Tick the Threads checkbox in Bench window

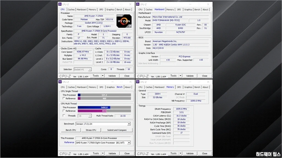coord(64,116)
